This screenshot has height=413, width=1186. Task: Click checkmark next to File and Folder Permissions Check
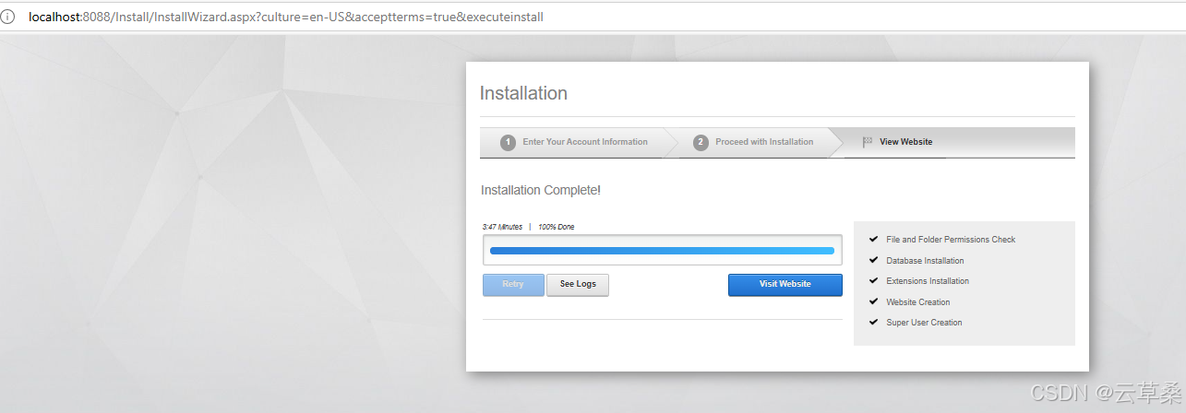873,239
